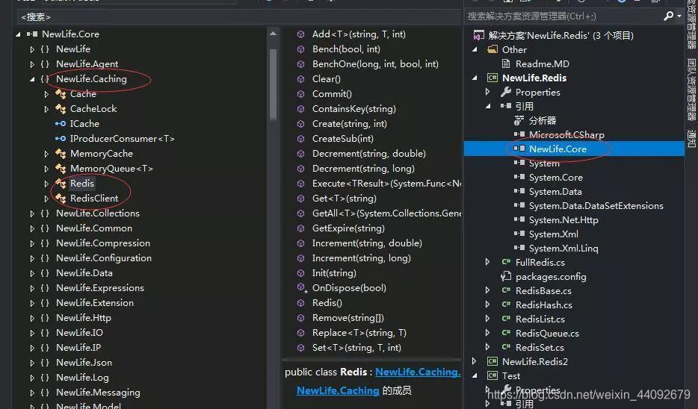Click the IProducerConsumer<T> interface icon
Image resolution: width=698 pixels, height=409 pixels.
coord(61,139)
